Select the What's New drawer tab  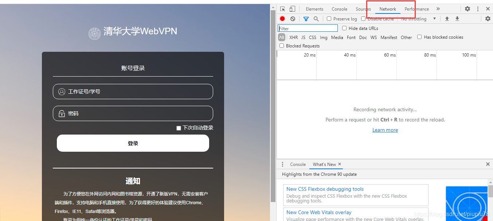tap(324, 164)
